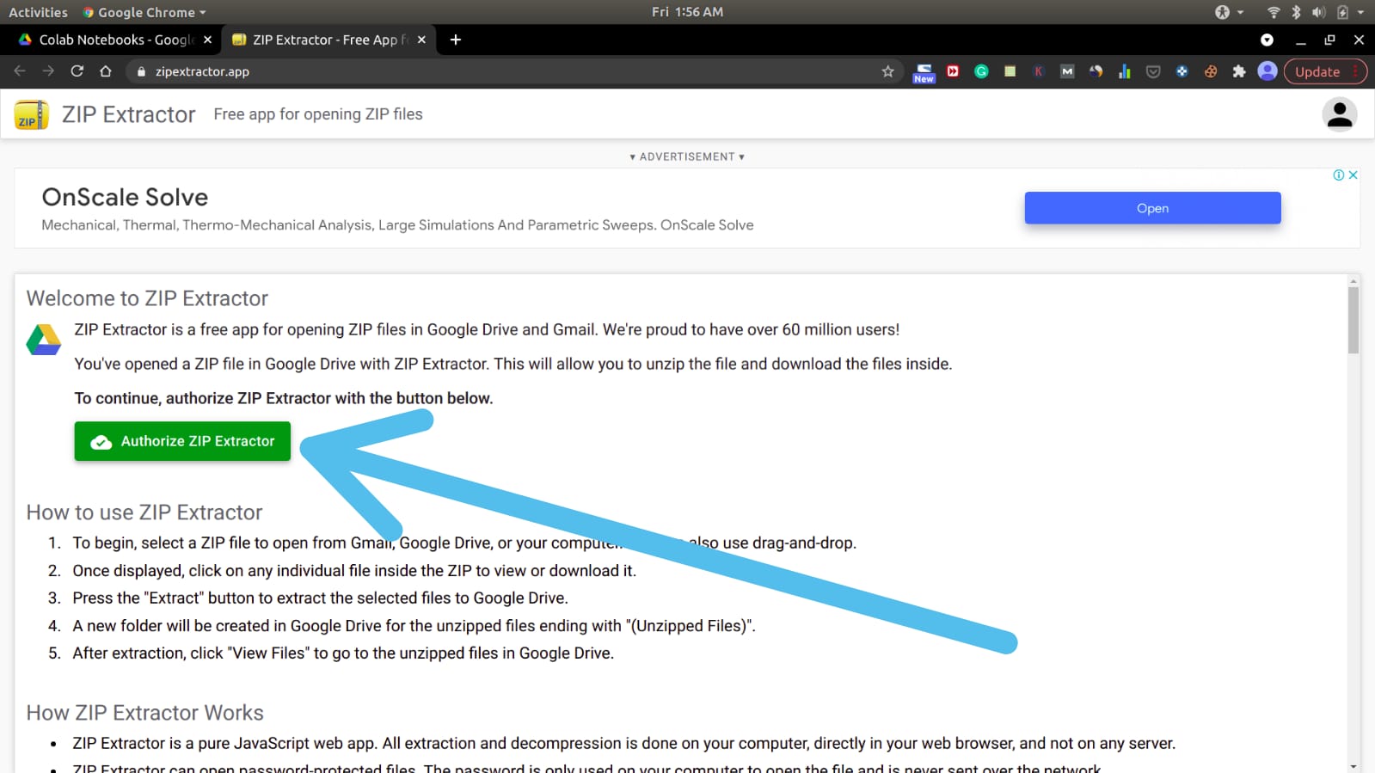Open the Chrome profile avatar
This screenshot has width=1375, height=773.
coord(1268,71)
